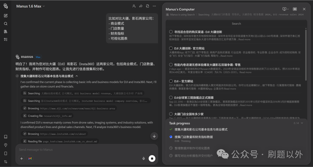
Task: Select the circle beside 大疆门店全国有多少家 result
Action: [171, 114]
